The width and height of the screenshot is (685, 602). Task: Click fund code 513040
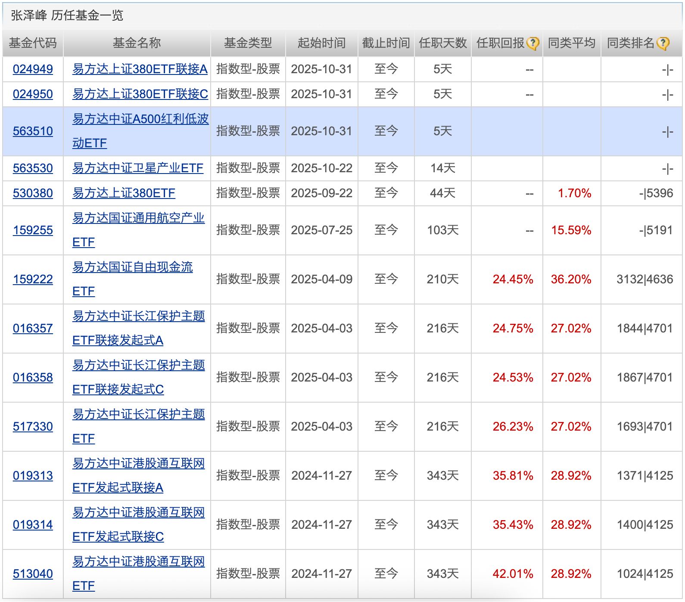click(33, 574)
